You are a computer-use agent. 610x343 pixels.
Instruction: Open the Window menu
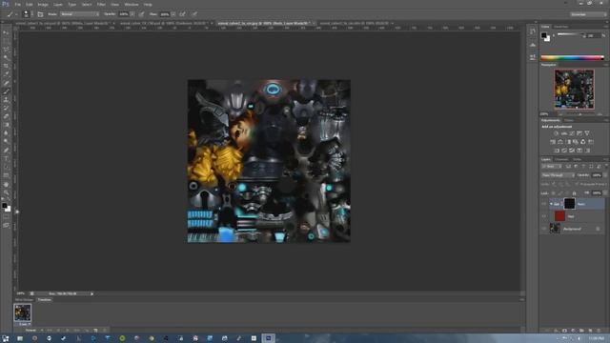[132, 4]
